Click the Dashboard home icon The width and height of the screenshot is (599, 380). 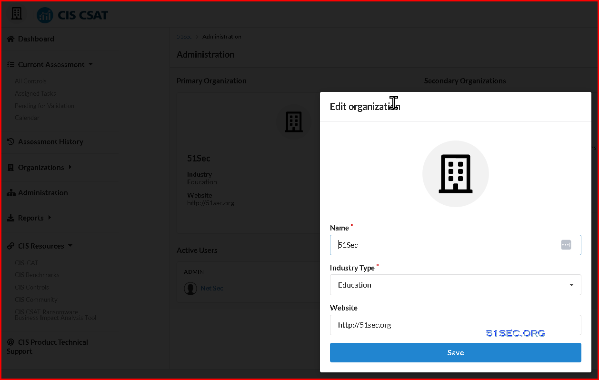pos(11,39)
